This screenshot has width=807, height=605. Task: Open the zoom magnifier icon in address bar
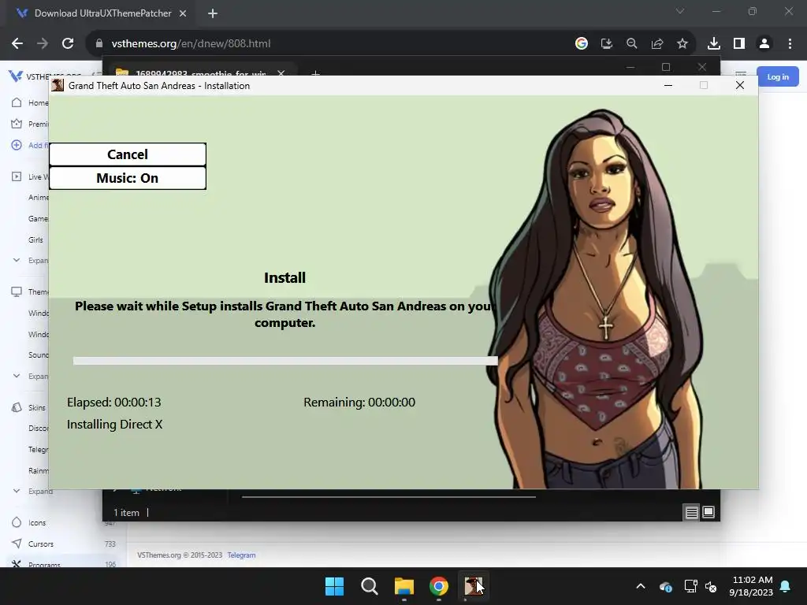[x=632, y=44]
